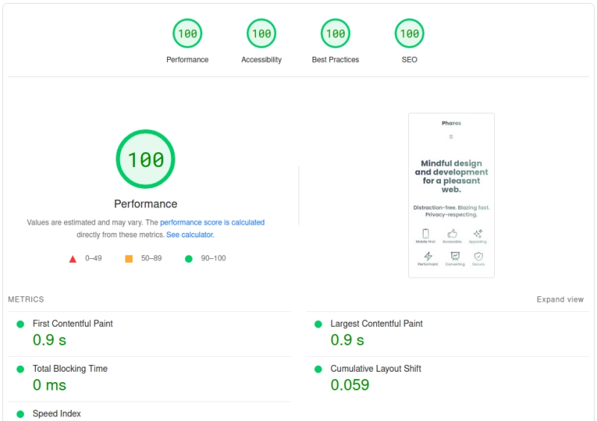597x421 pixels.
Task: Click the Accessibility score gauge
Action: coord(261,34)
